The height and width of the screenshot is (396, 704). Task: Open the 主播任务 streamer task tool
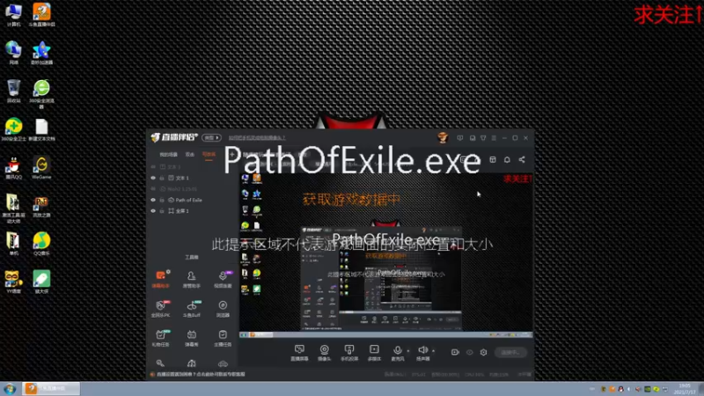tap(223, 338)
